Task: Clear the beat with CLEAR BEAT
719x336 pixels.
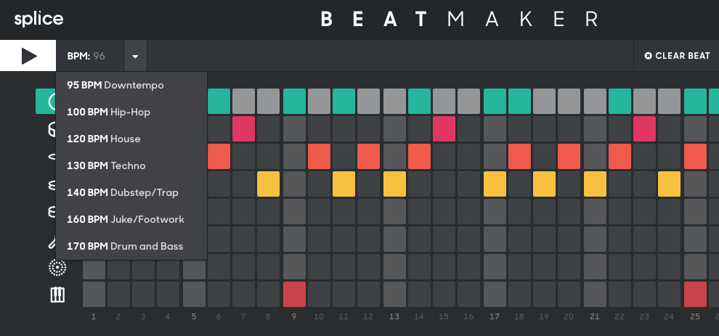Action: coord(677,56)
